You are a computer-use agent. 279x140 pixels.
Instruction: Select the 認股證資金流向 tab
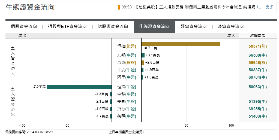pyautogui.click(x=113, y=27)
